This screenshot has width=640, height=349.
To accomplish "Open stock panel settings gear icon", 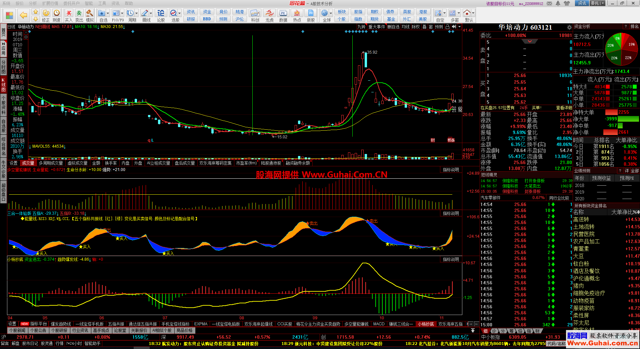I will click(569, 27).
